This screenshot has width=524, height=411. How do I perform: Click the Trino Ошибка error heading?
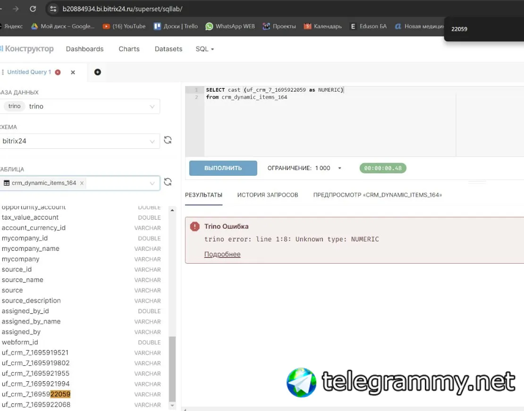click(226, 226)
